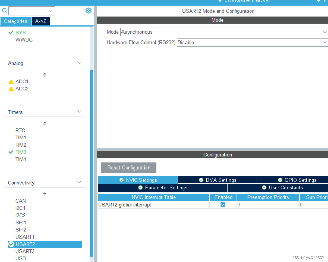Click the check circle icon on USART2
The width and height of the screenshot is (328, 262).
(x=11, y=244)
